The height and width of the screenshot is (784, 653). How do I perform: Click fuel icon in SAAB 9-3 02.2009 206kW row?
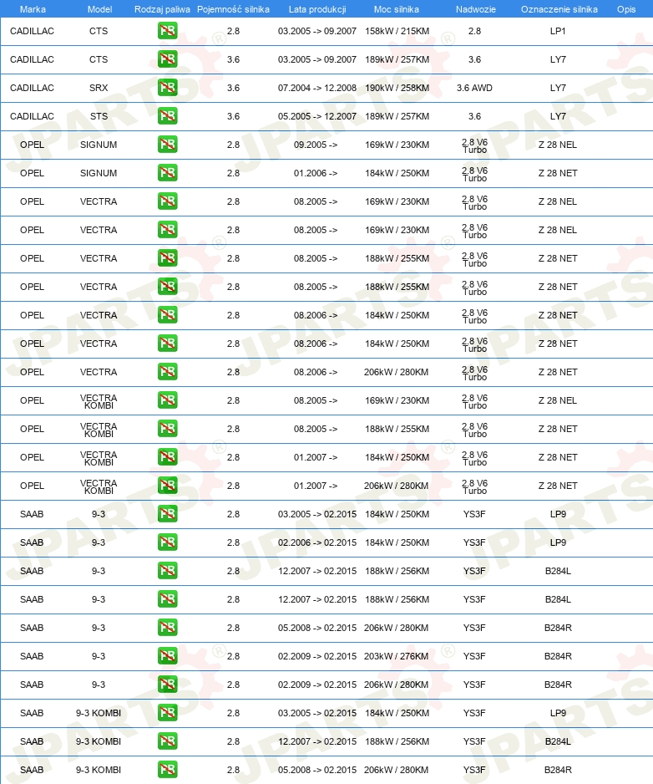pyautogui.click(x=167, y=685)
